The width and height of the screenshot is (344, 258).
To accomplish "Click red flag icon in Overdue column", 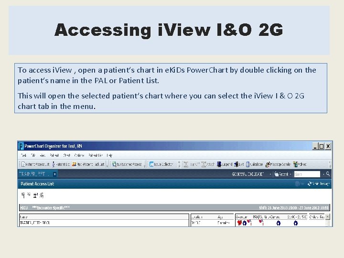I will click(x=249, y=223).
